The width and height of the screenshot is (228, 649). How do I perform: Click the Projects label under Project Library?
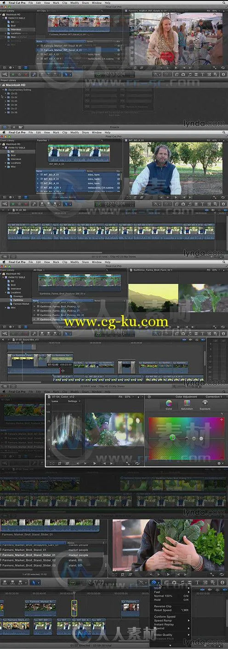114,127
